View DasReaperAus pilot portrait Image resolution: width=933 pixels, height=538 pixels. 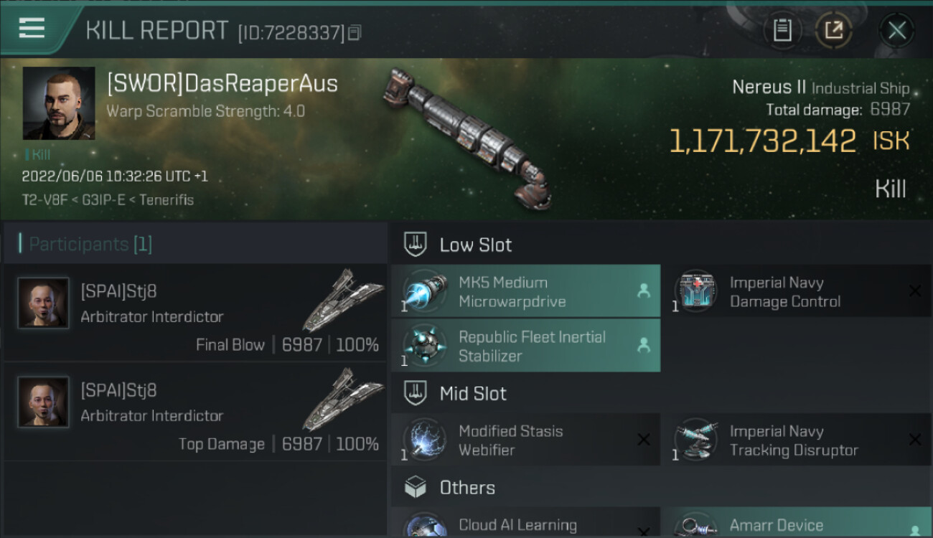click(59, 103)
